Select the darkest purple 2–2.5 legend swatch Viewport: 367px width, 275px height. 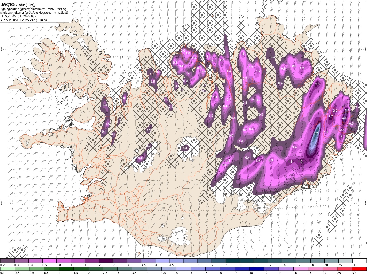click(106, 261)
